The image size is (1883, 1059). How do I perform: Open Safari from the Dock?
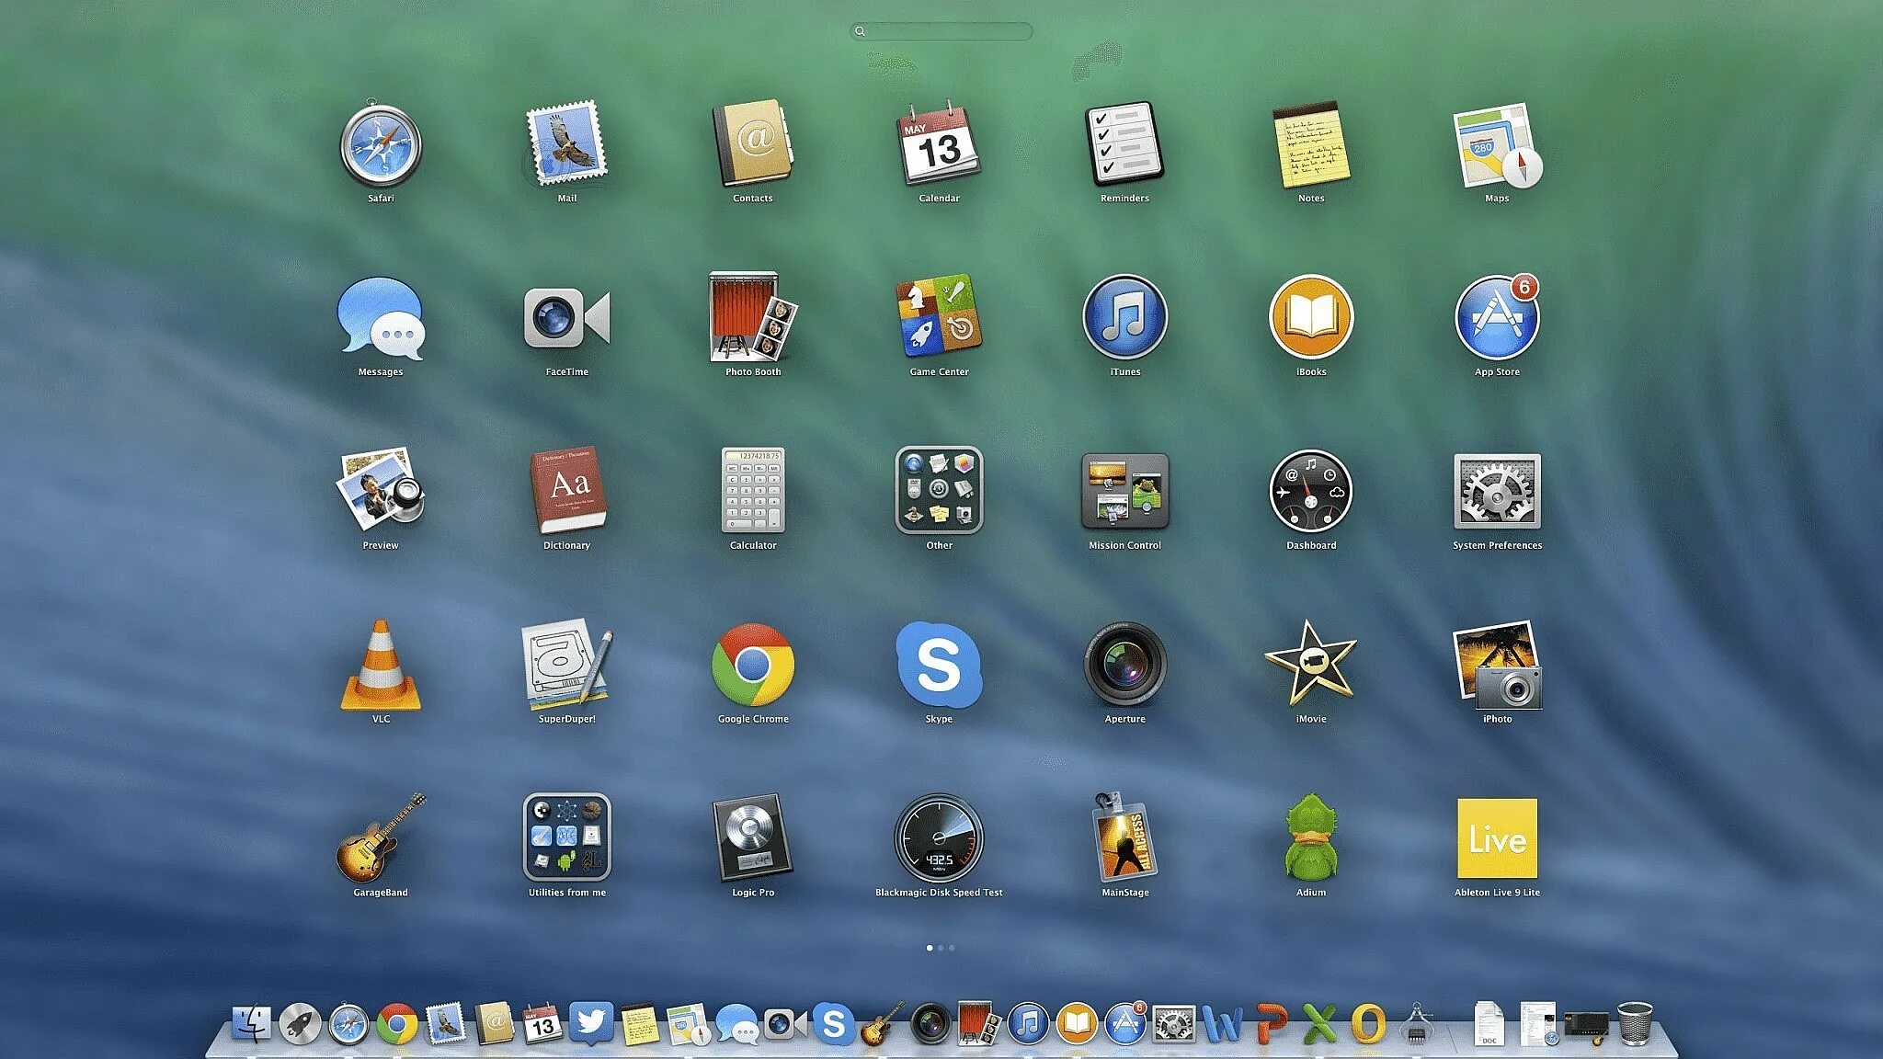348,1024
